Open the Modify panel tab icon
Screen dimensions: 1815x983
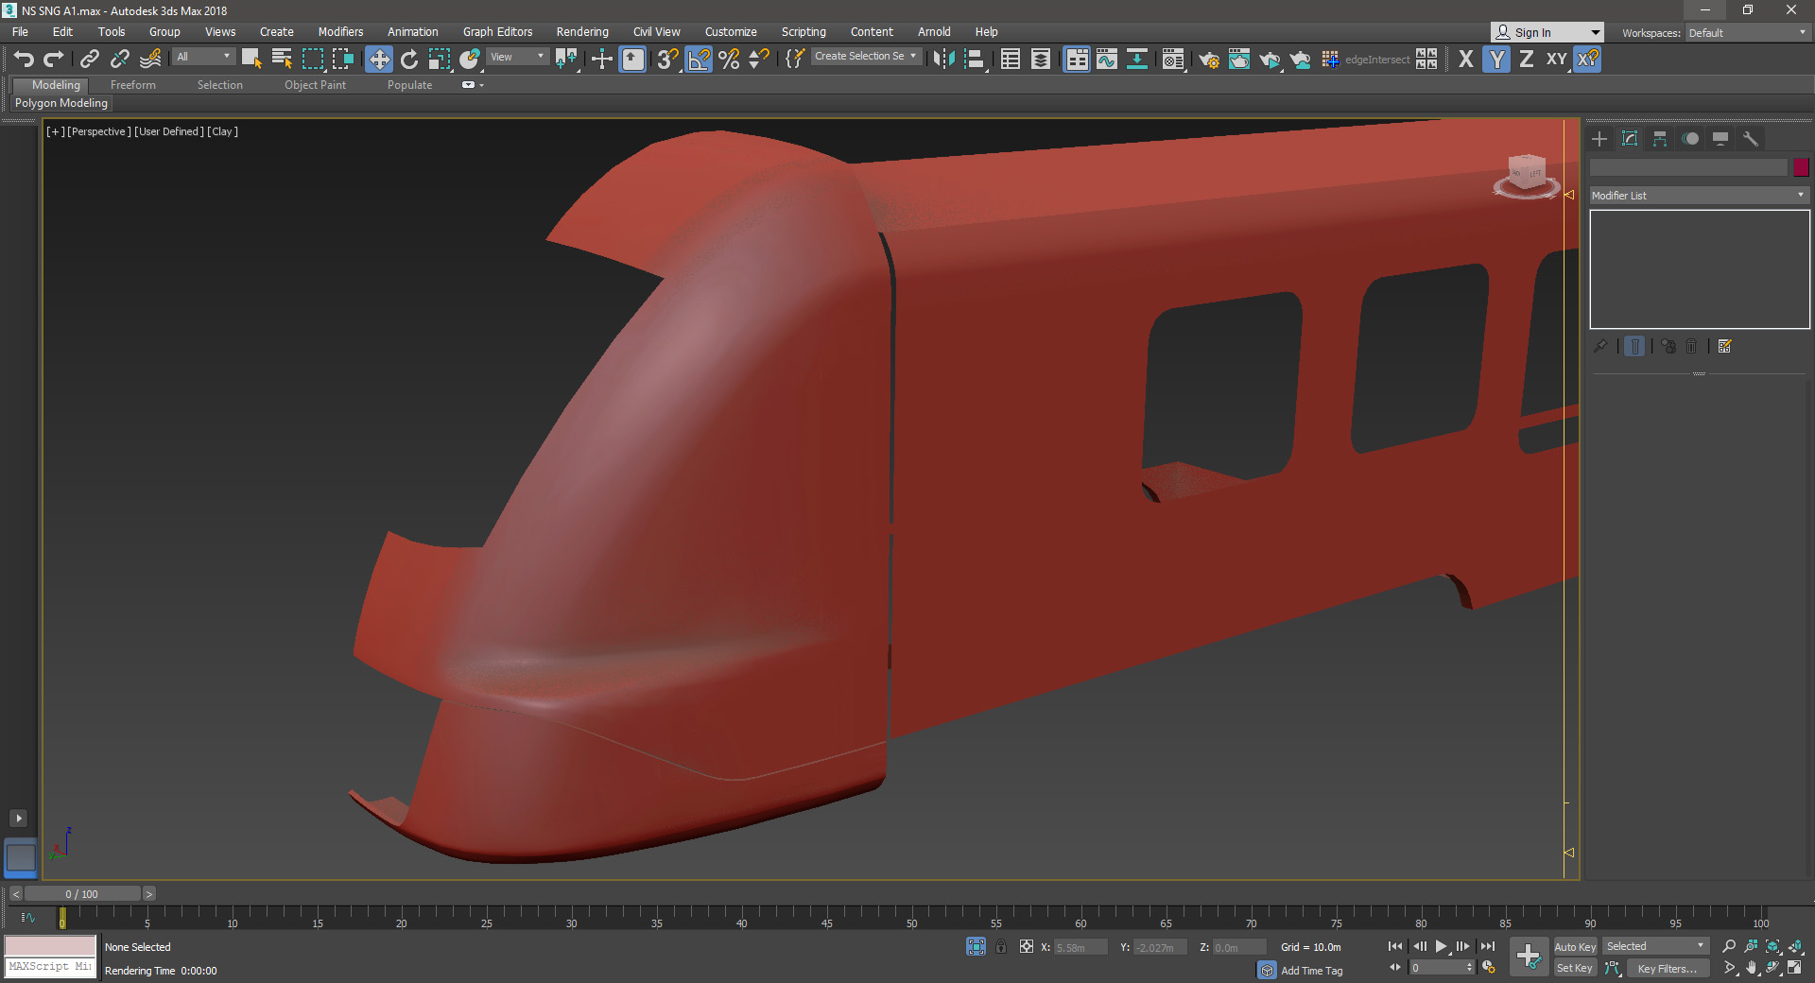[x=1630, y=139]
